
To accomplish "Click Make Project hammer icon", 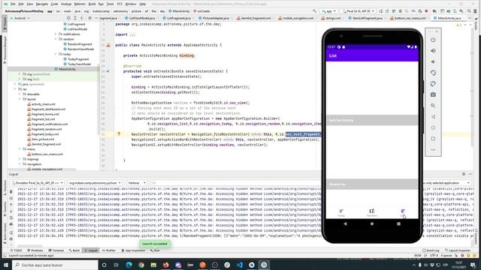I will click(314, 11).
